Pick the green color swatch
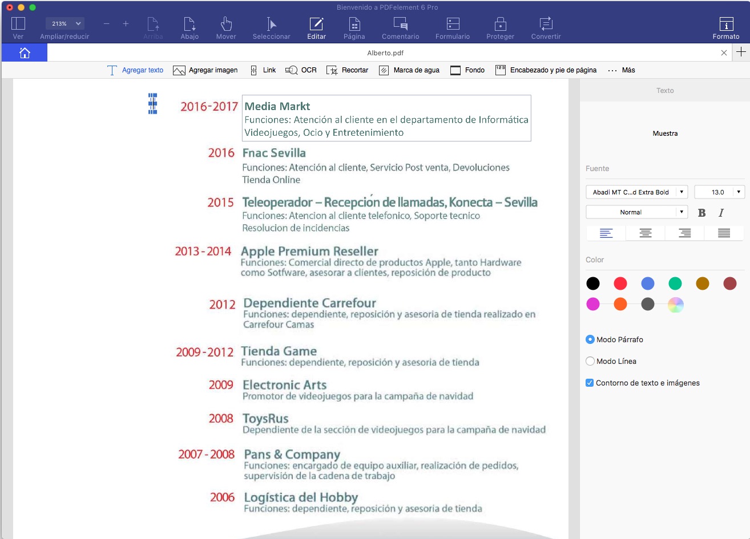Viewport: 750px width, 539px height. pyautogui.click(x=675, y=283)
